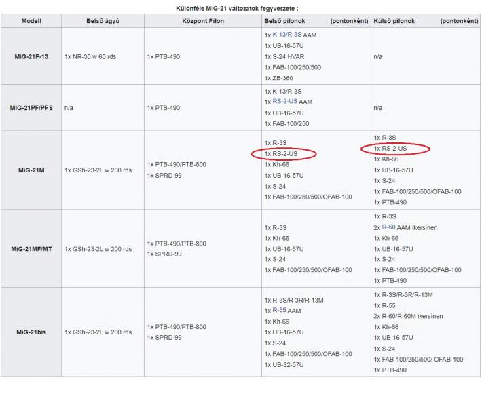482x407 pixels.
Task: Click the Modell column header
Action: [31, 21]
